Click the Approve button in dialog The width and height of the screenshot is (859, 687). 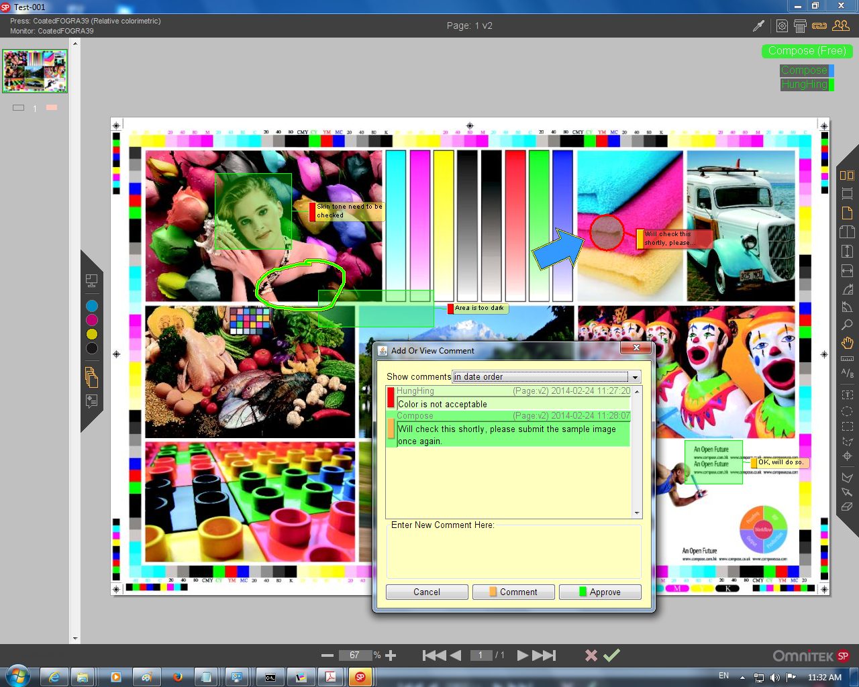pos(600,592)
